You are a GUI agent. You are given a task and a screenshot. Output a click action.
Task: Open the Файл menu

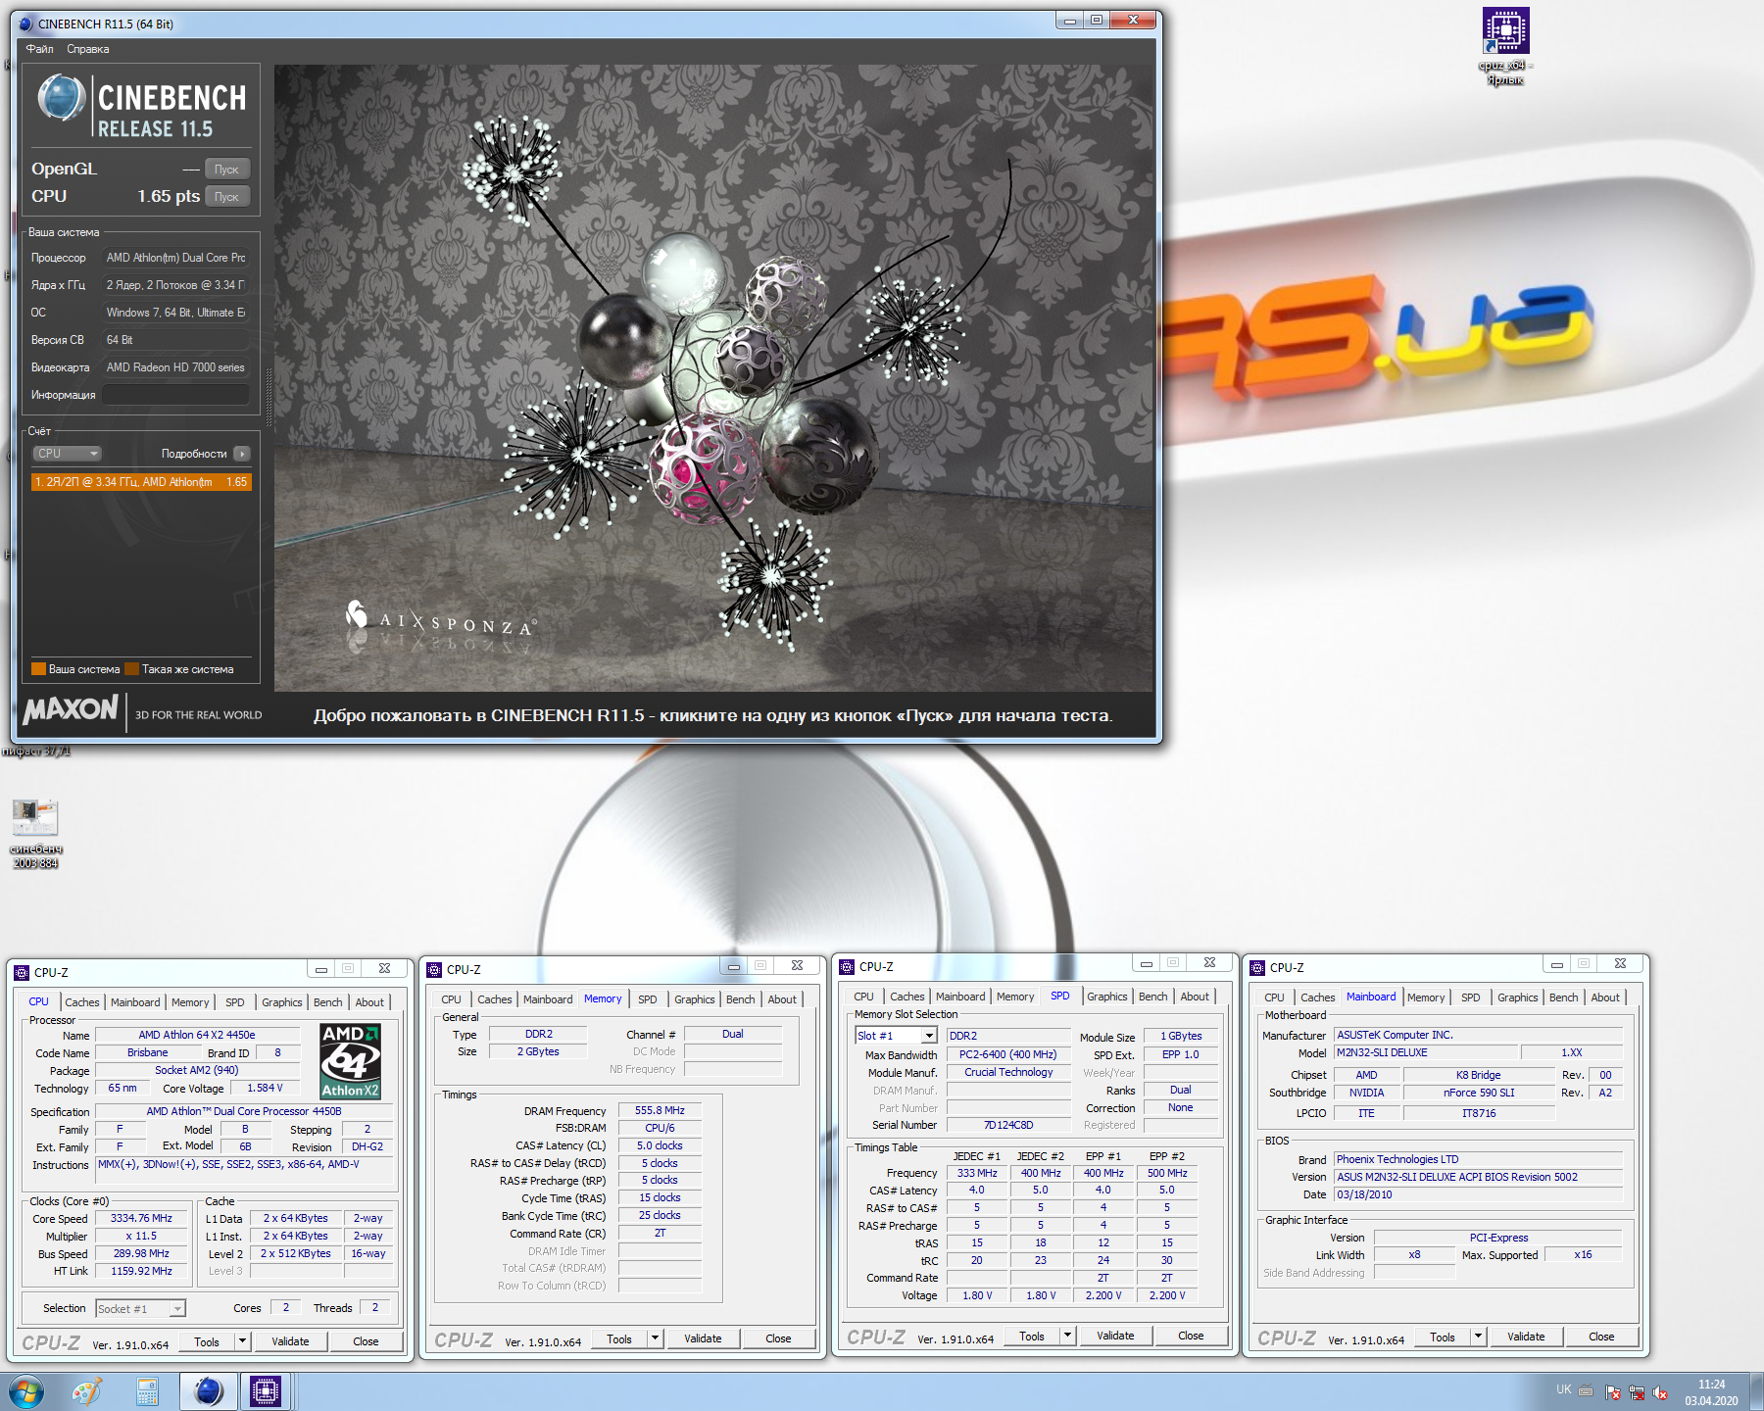point(40,49)
